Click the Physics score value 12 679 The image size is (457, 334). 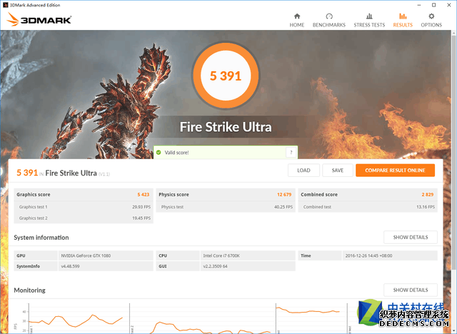tap(284, 195)
